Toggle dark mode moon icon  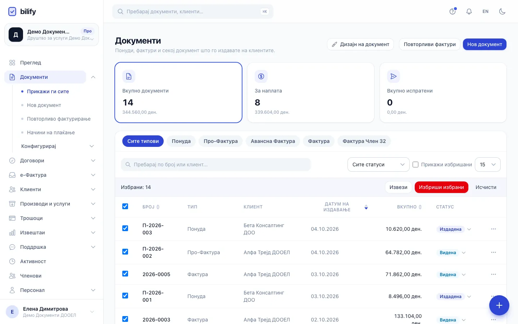[x=502, y=12]
